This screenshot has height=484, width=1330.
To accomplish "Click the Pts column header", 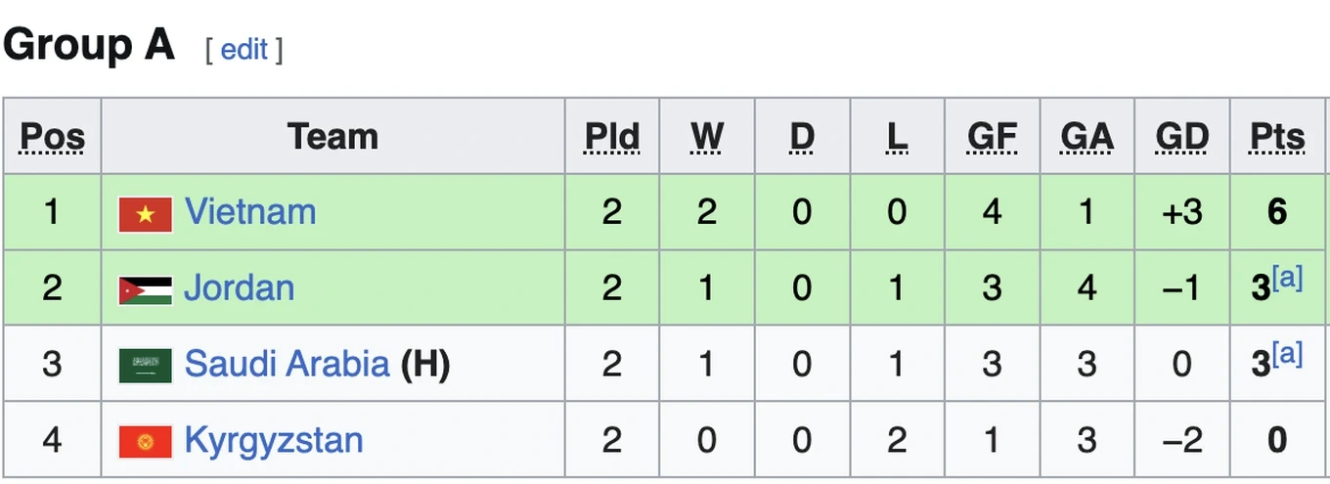I will (1277, 137).
